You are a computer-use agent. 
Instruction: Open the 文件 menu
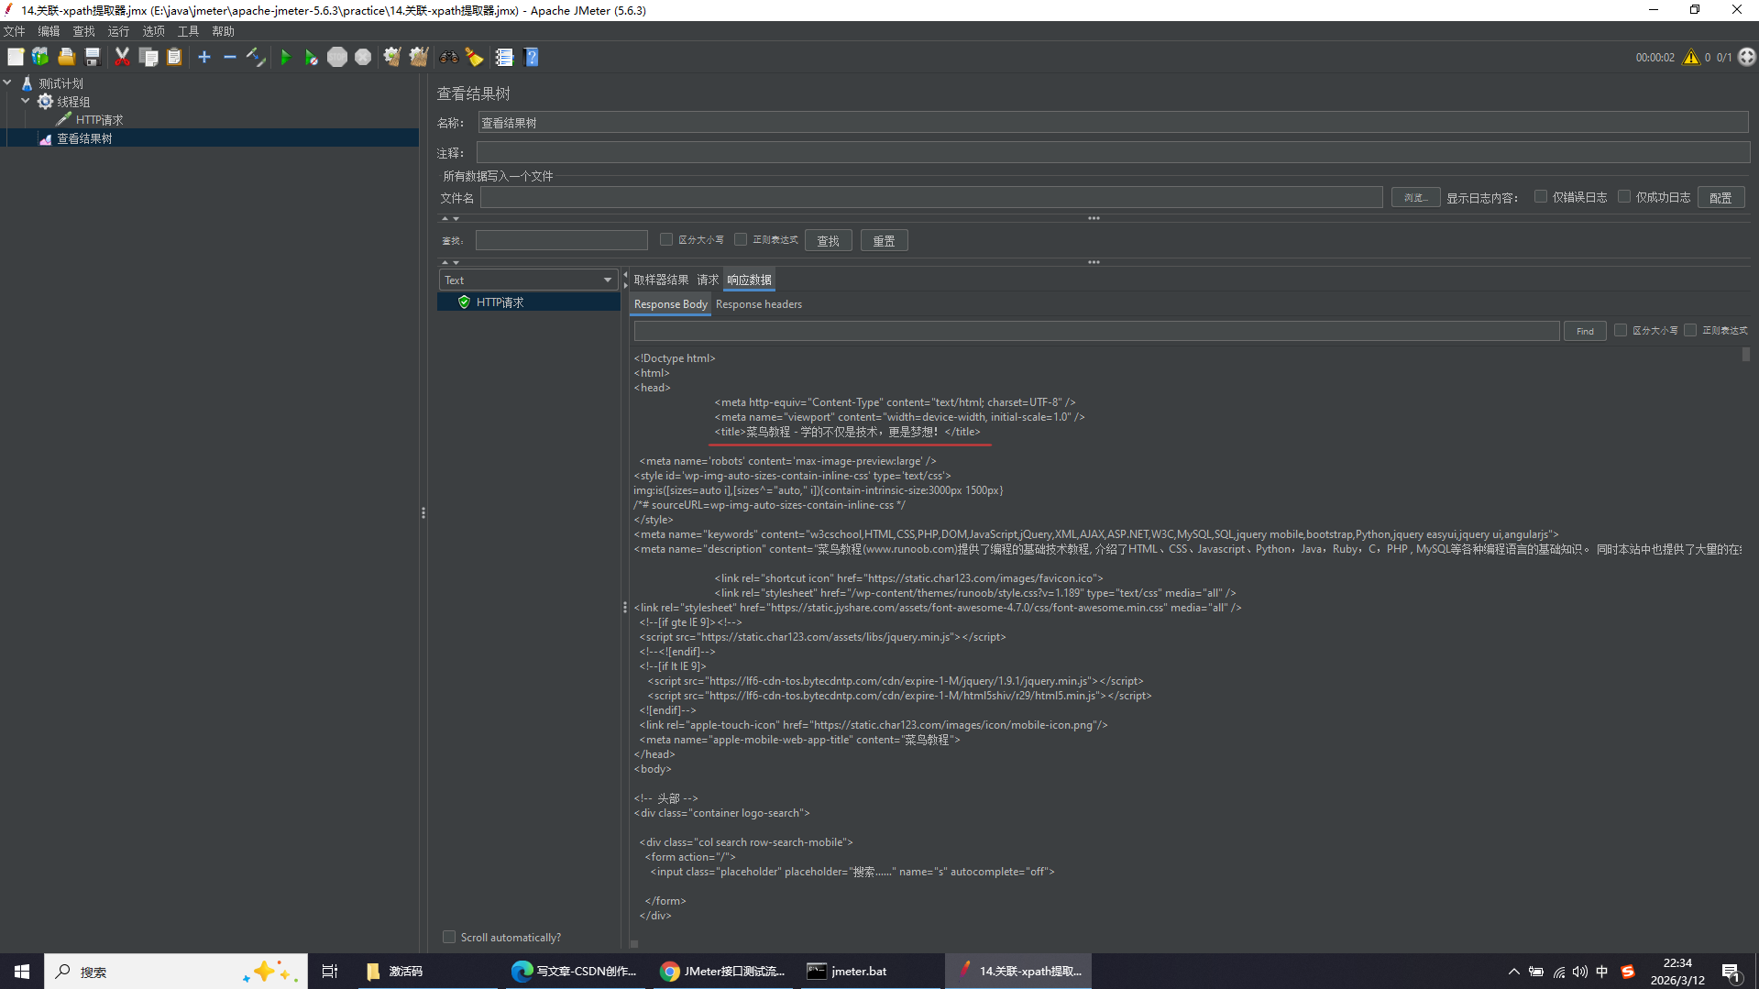click(x=15, y=31)
